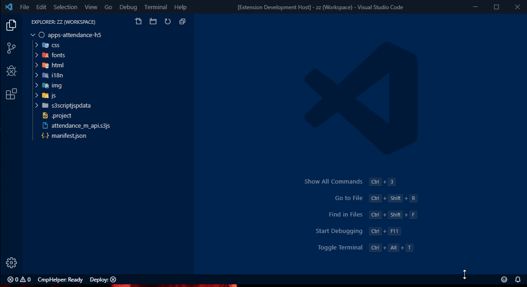
Task: Maximize the VS Code window
Action: tap(496, 7)
